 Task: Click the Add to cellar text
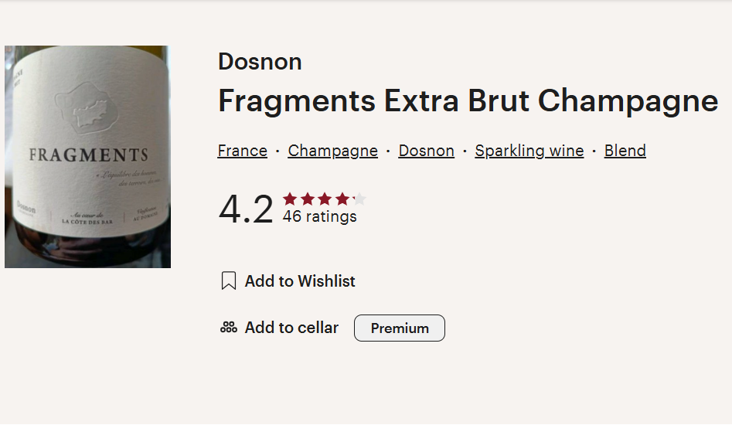click(x=291, y=328)
